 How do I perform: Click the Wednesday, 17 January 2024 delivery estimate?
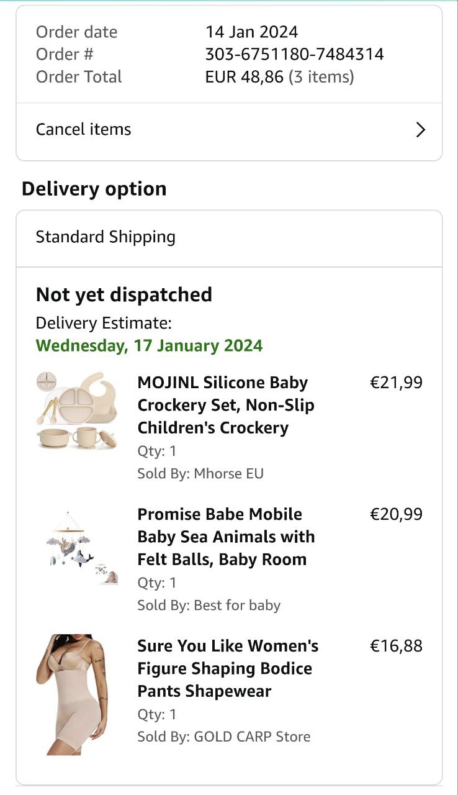(149, 346)
